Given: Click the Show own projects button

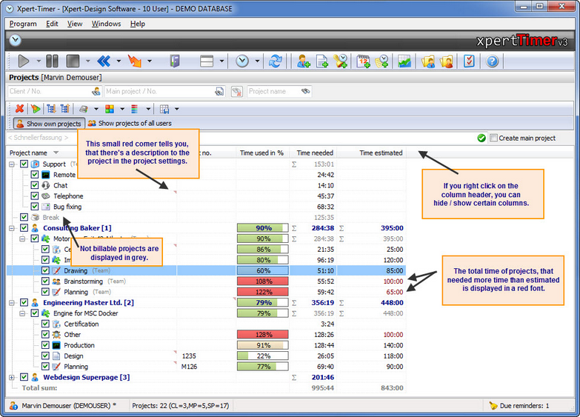Looking at the screenshot, I should point(49,123).
